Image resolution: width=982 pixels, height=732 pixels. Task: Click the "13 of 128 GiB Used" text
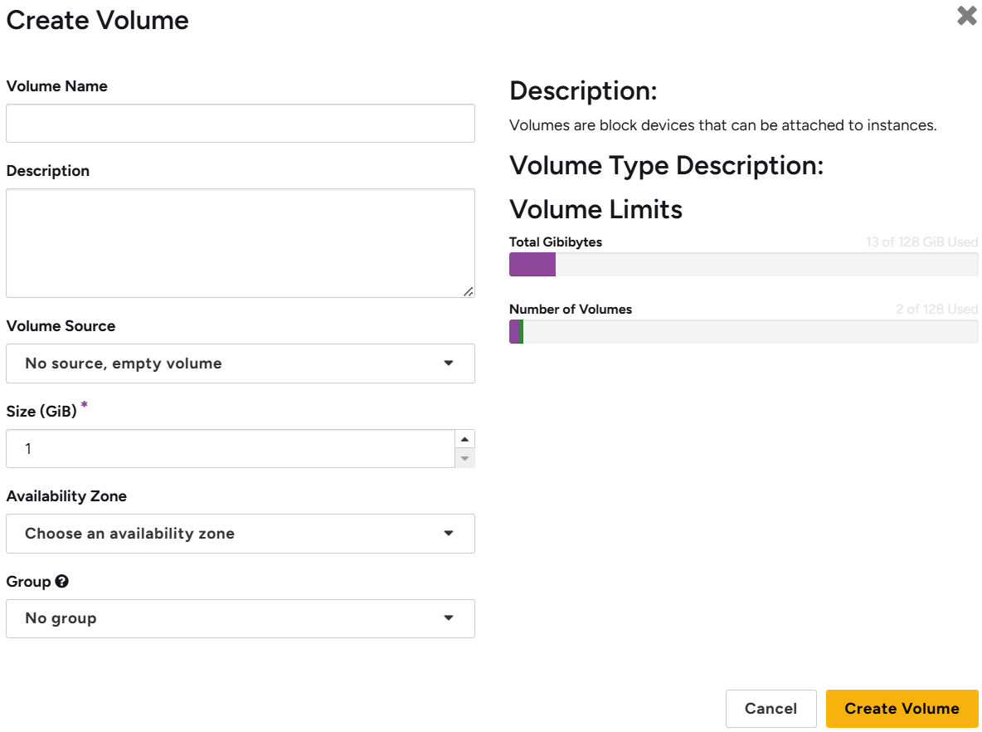921,242
